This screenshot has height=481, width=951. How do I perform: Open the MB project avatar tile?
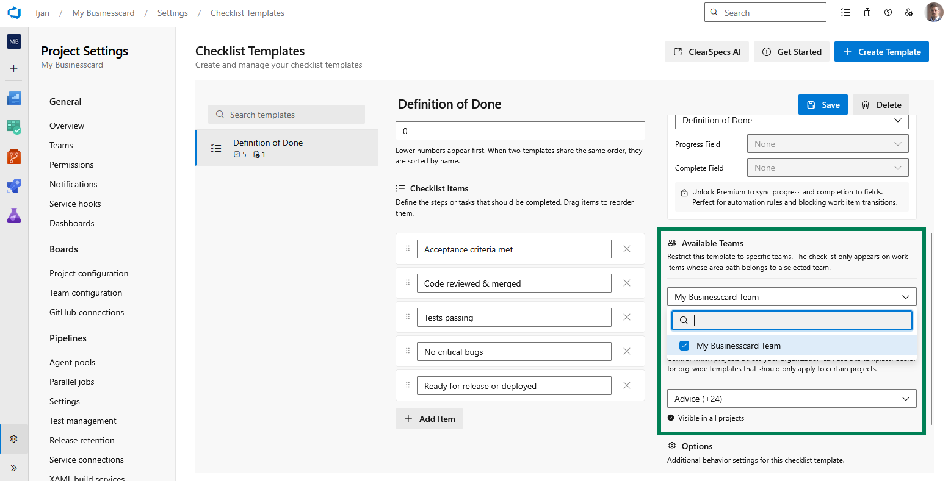(13, 41)
